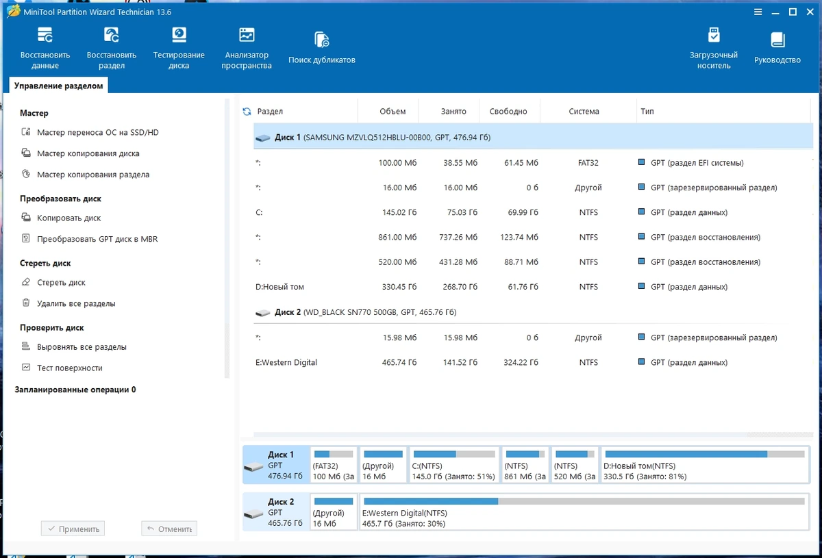Viewport: 822px width, 558px height.
Task: Click the Применить button
Action: coord(73,529)
